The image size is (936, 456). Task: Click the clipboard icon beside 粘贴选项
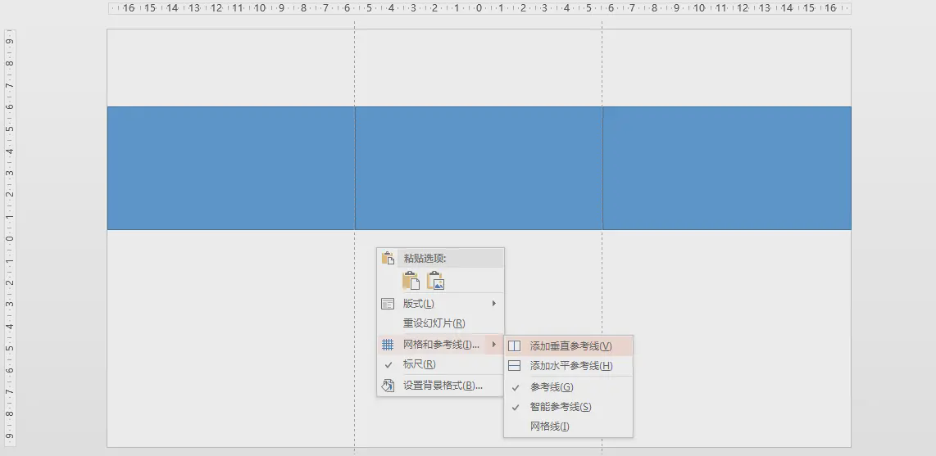pos(388,258)
